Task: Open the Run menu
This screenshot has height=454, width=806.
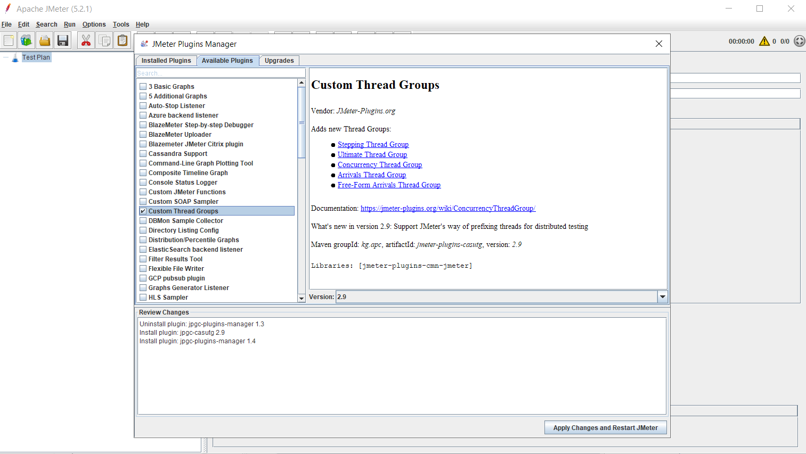Action: 70,24
